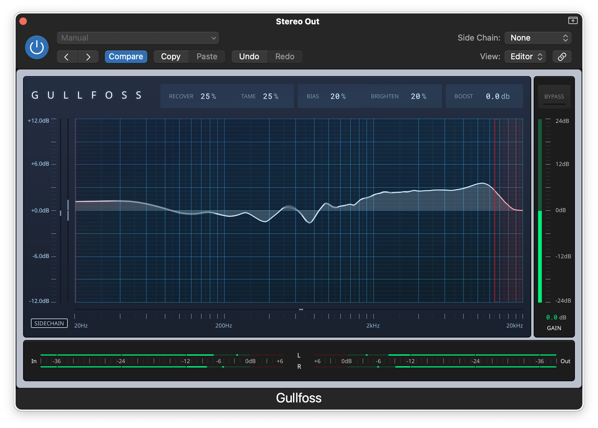
Task: Click the window expand icon at top right
Action: click(572, 21)
